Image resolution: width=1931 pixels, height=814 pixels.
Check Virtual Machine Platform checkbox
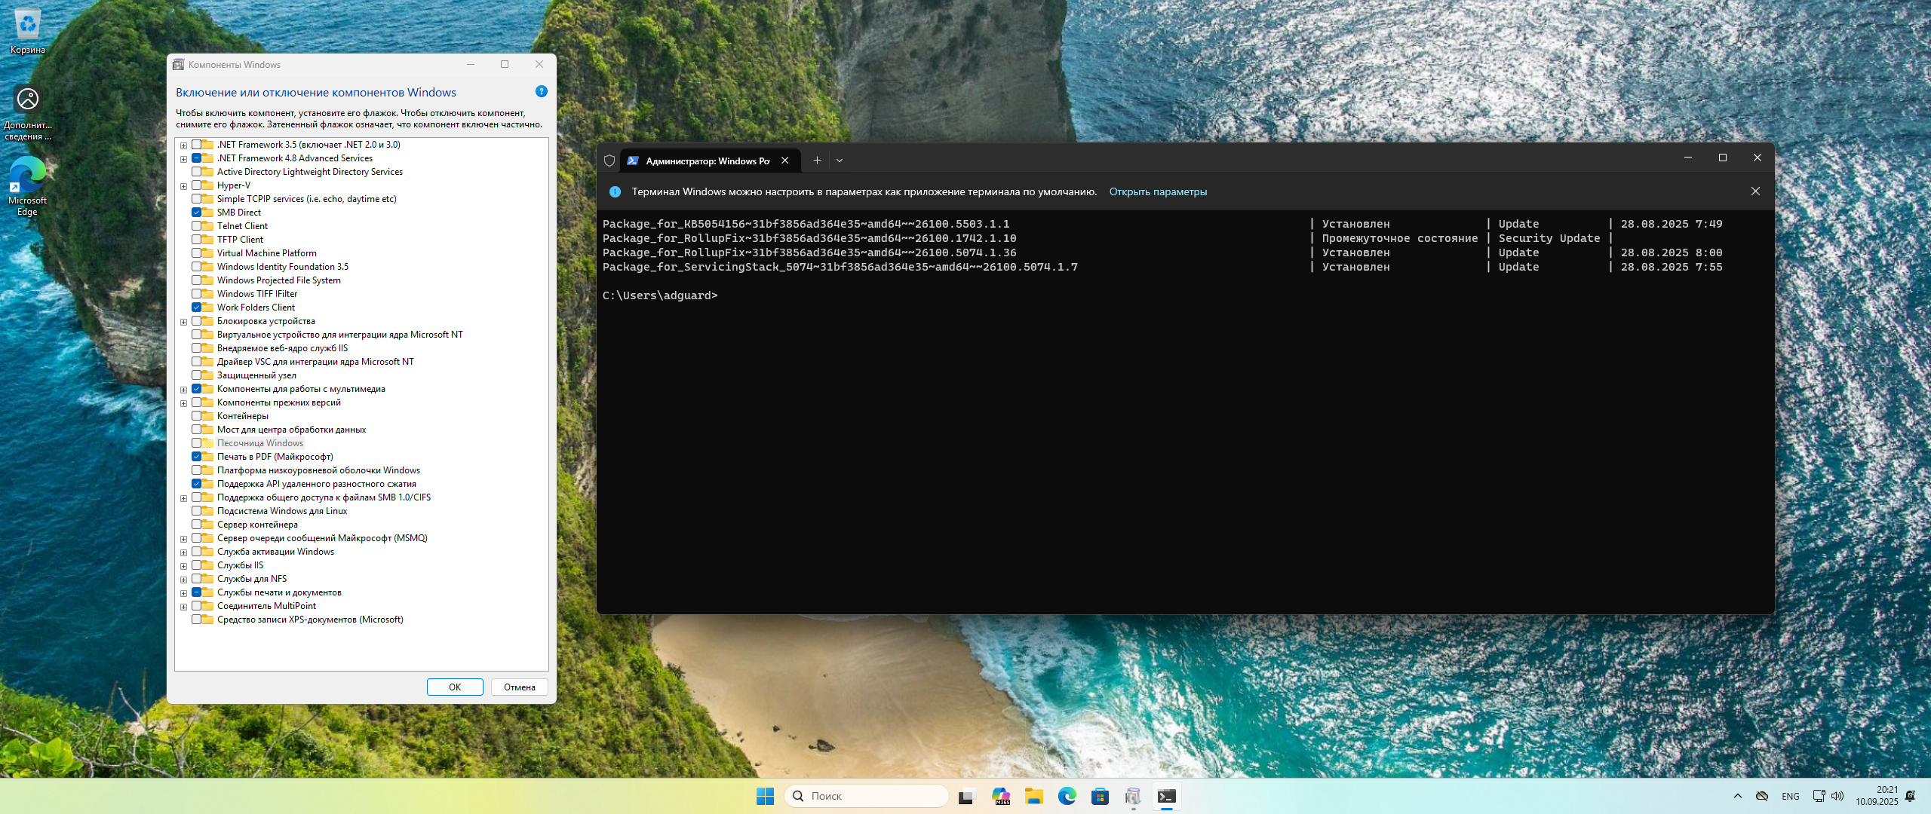click(x=196, y=253)
